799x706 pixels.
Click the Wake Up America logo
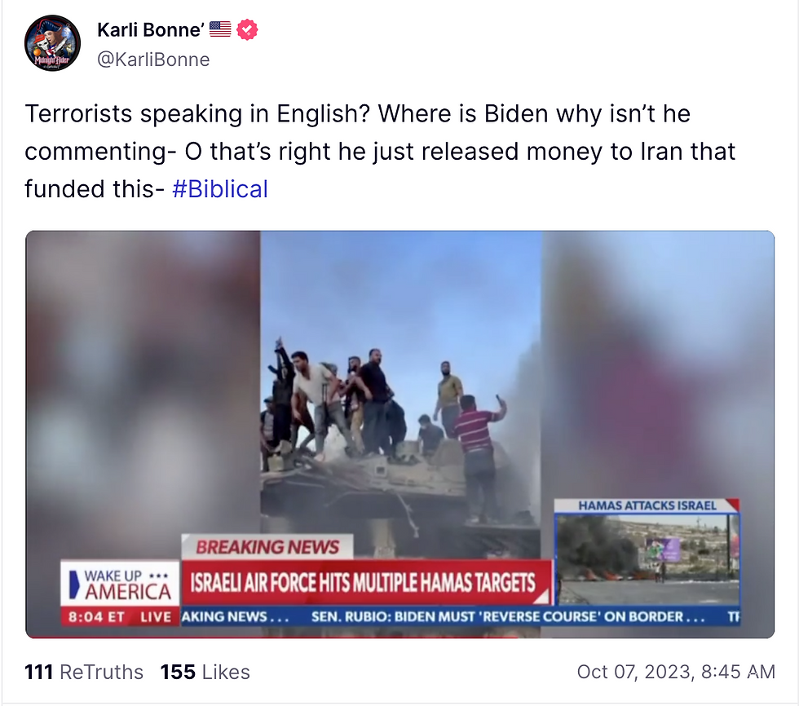(x=121, y=585)
